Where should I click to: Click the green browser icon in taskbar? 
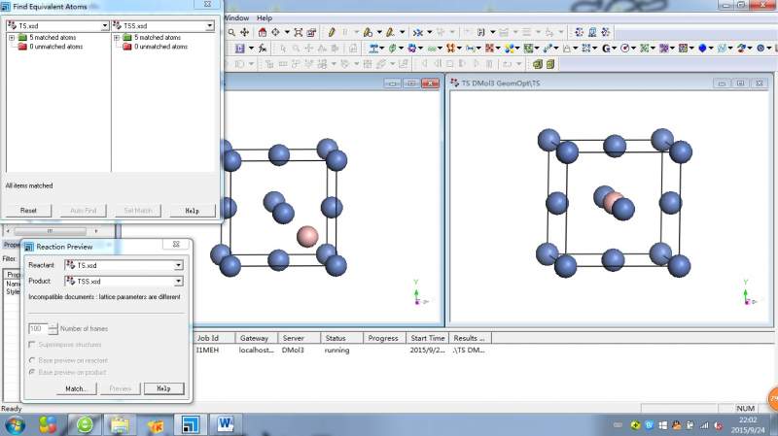click(x=86, y=424)
